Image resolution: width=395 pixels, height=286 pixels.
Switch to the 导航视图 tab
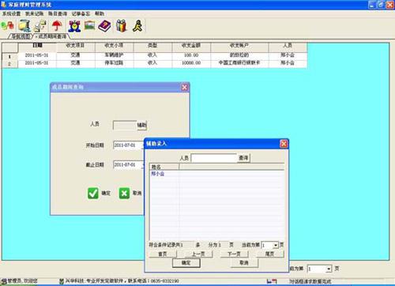(21, 36)
